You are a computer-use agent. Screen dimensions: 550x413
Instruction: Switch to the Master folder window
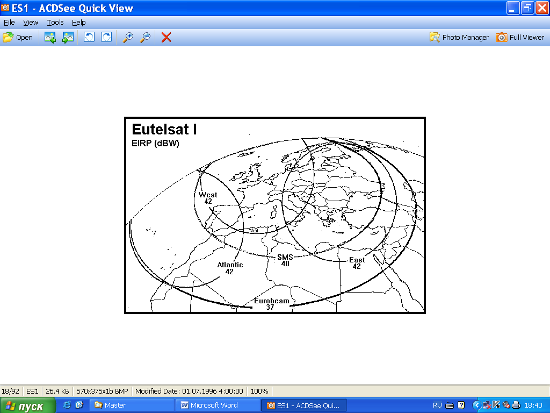coord(132,405)
